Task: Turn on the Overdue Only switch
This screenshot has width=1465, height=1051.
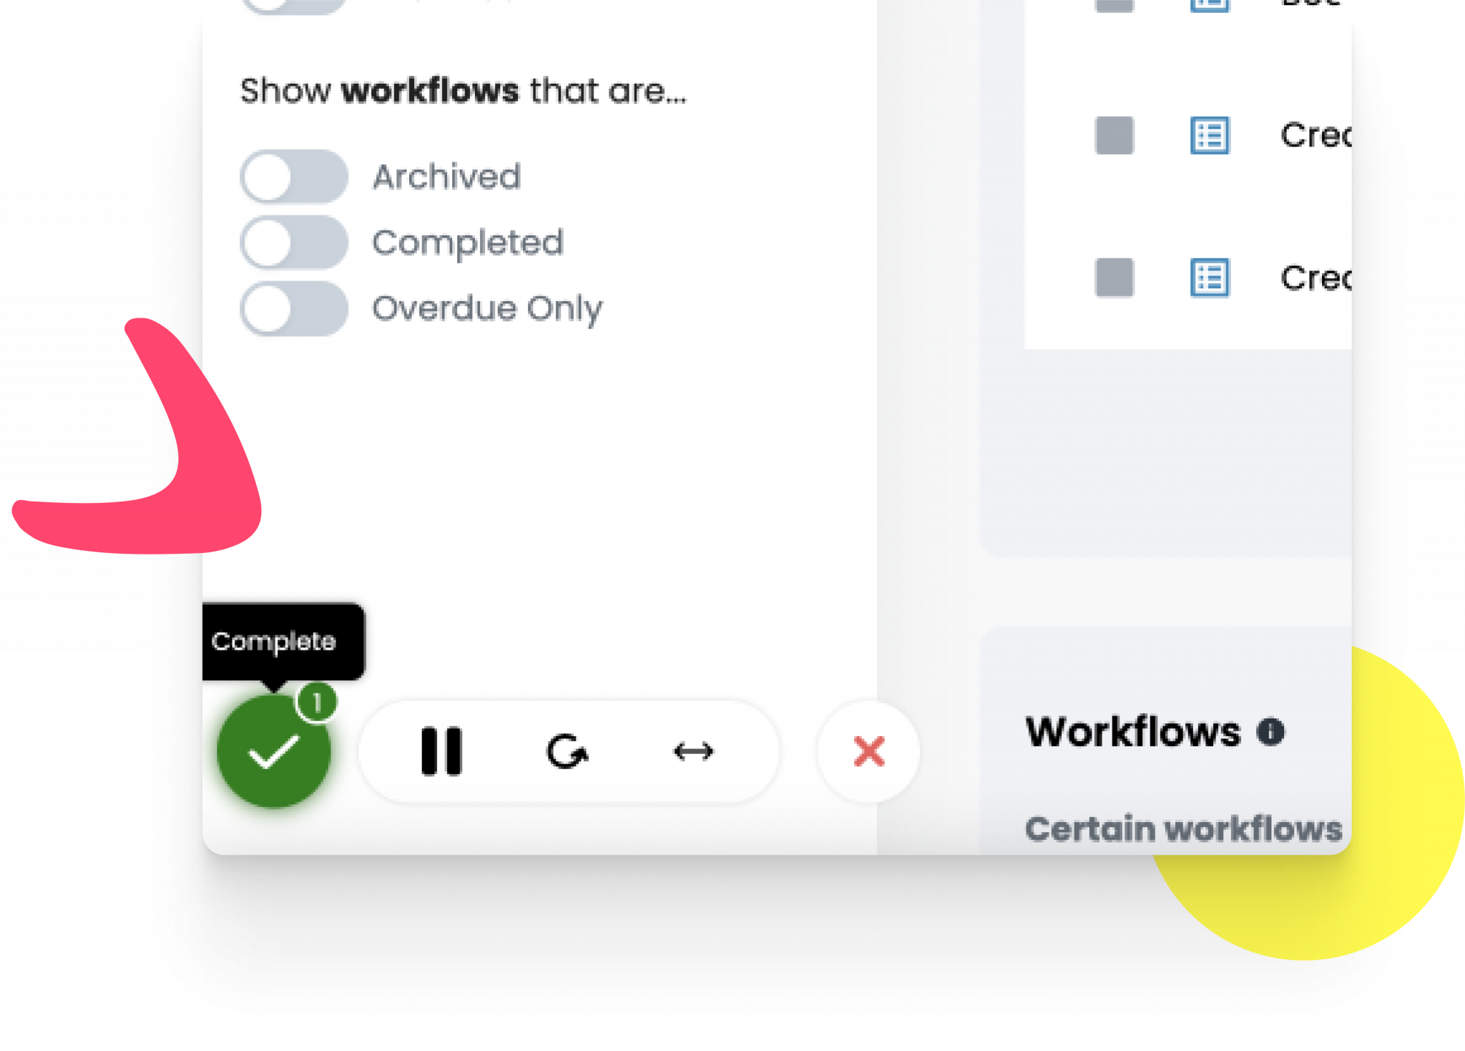Action: (x=294, y=308)
